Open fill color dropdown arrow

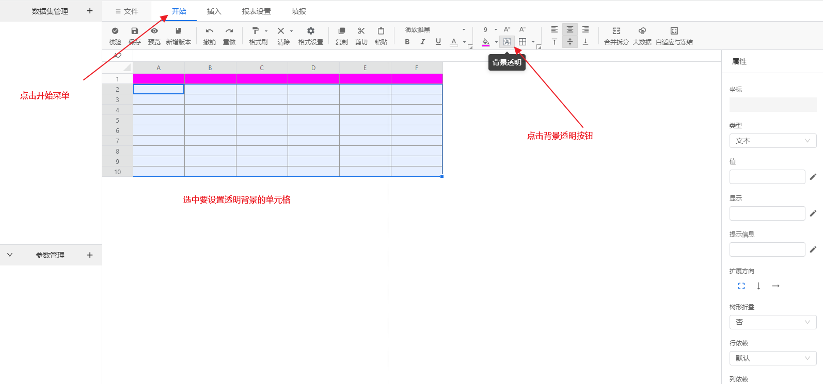[496, 42]
